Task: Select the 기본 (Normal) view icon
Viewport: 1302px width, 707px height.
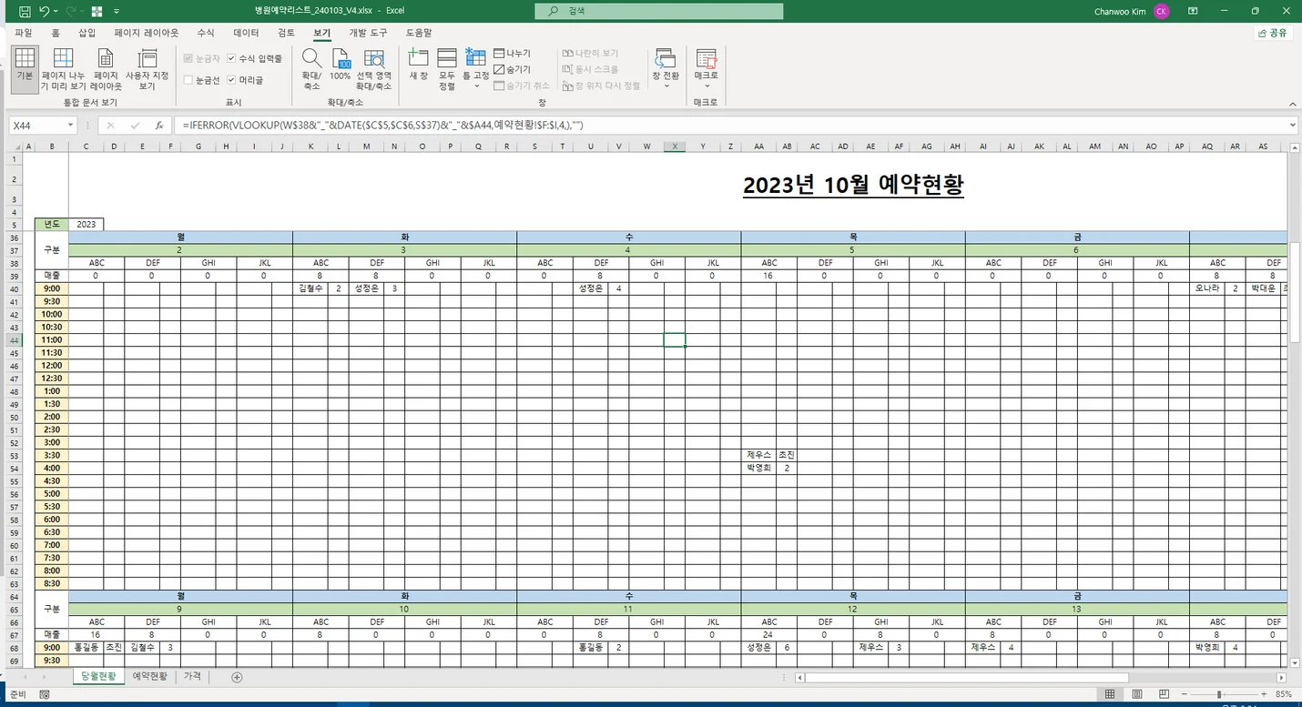Action: (25, 70)
